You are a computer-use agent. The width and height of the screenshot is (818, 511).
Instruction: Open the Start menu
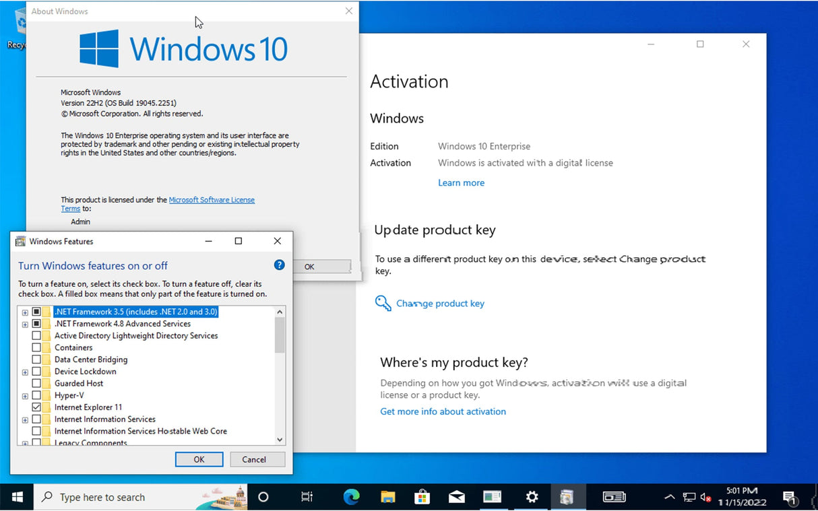pyautogui.click(x=16, y=497)
